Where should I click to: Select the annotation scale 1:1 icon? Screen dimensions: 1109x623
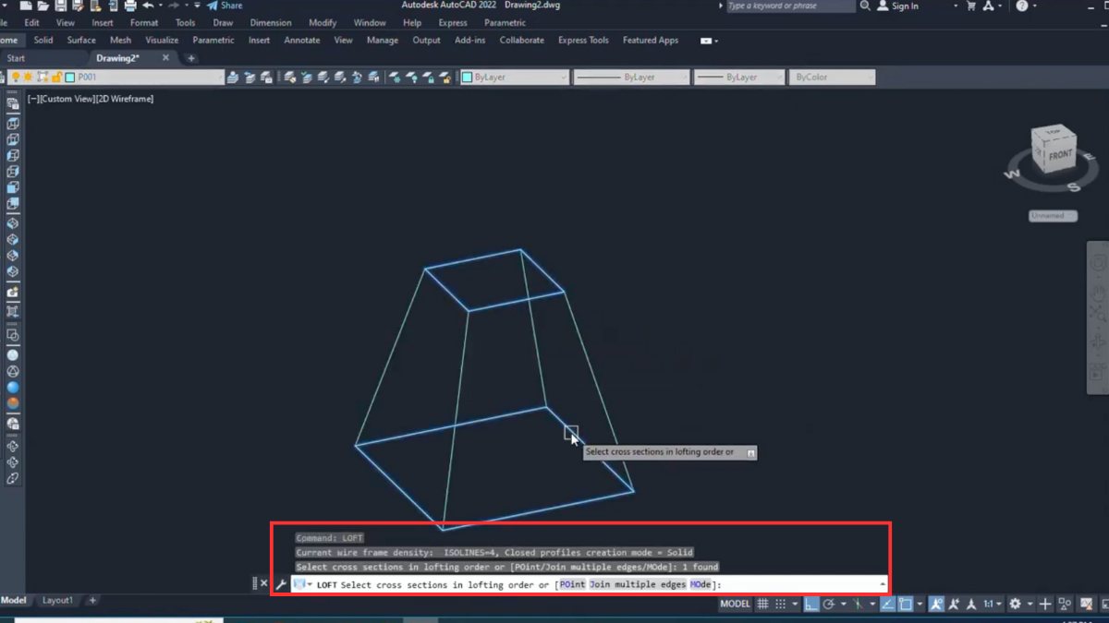pyautogui.click(x=987, y=604)
